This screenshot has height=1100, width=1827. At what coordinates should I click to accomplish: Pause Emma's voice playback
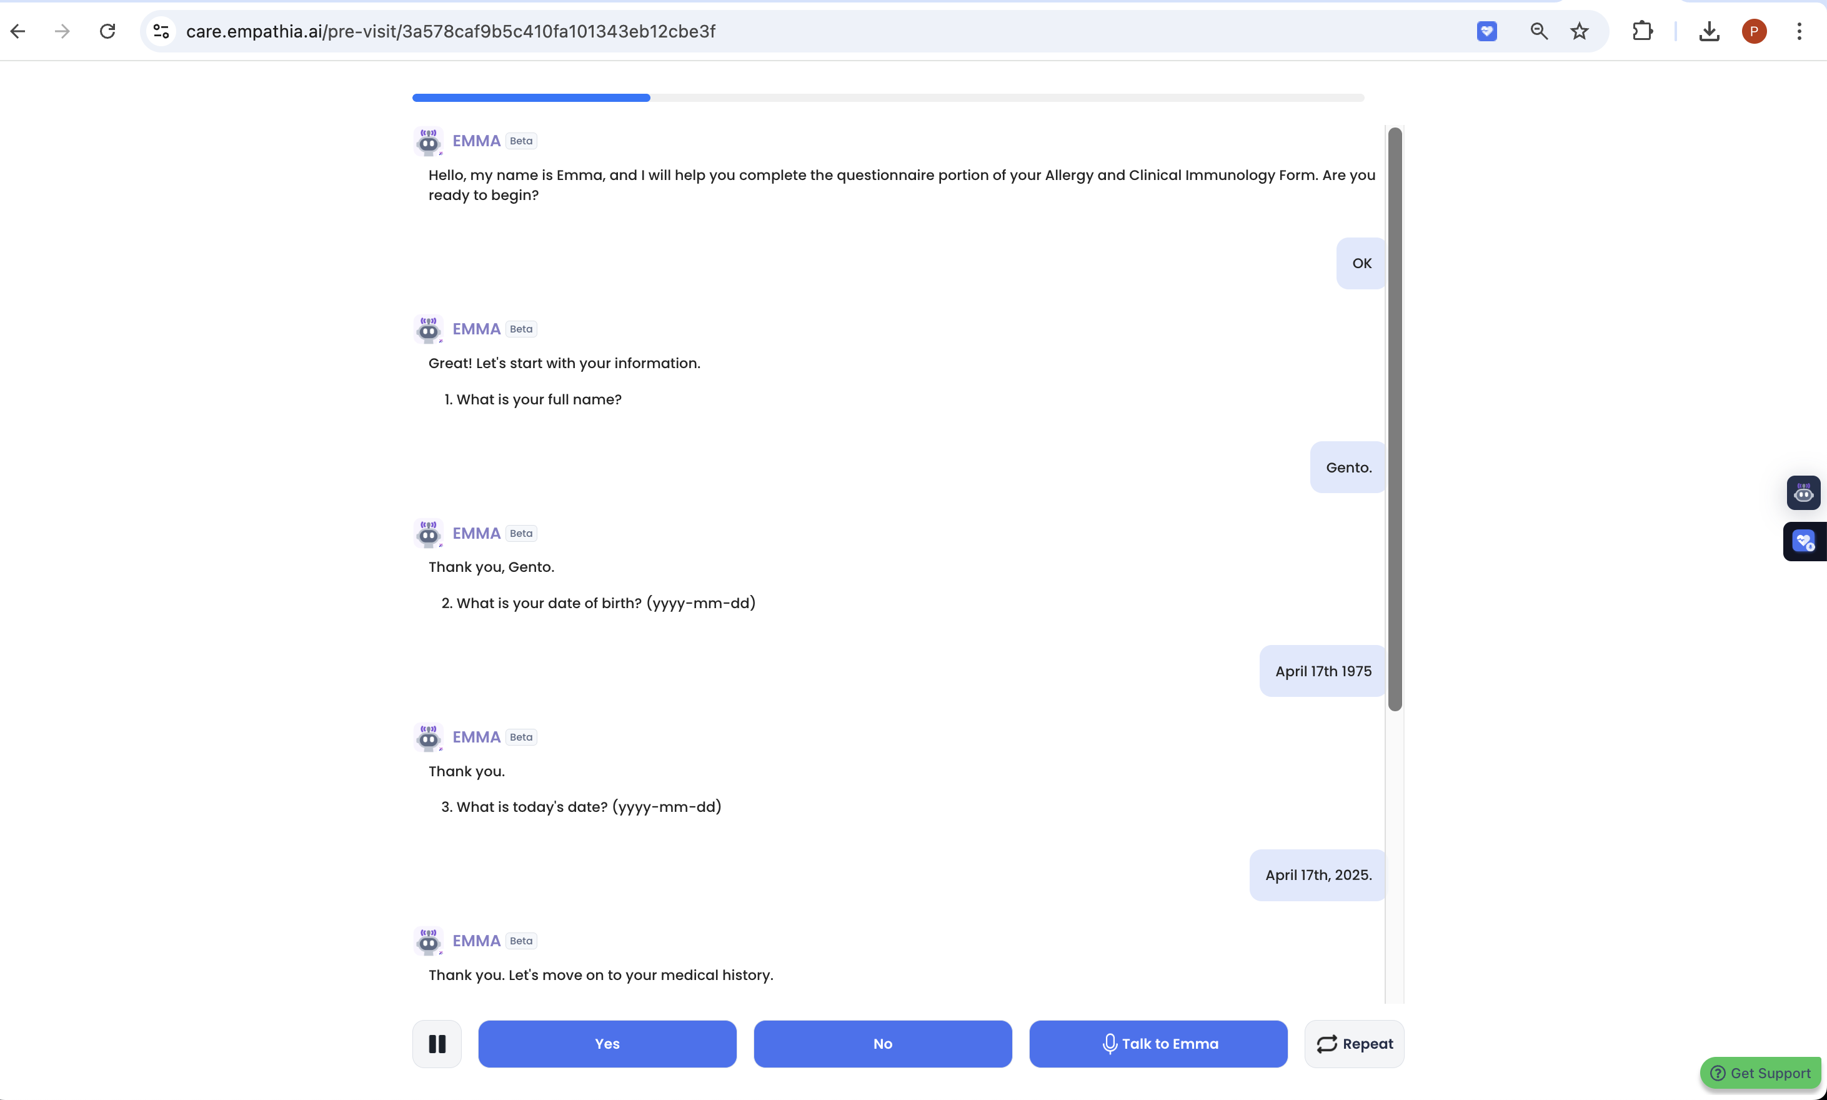(436, 1044)
